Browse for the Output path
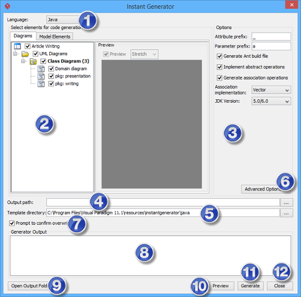 pos(286,203)
